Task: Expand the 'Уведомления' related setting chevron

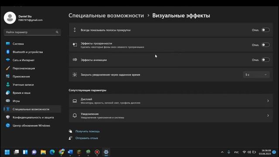Action: pyautogui.click(x=268, y=116)
